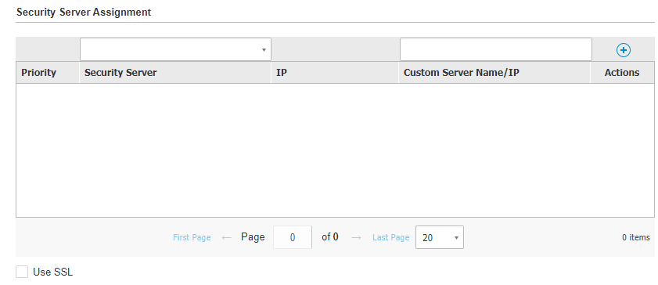The height and width of the screenshot is (285, 658).
Task: Click the Security Server column header
Action: [175, 73]
